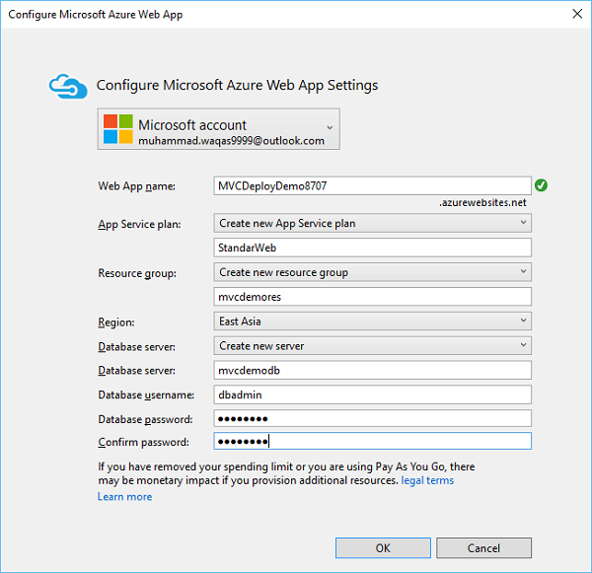Expand the Resource group dropdown

372,272
